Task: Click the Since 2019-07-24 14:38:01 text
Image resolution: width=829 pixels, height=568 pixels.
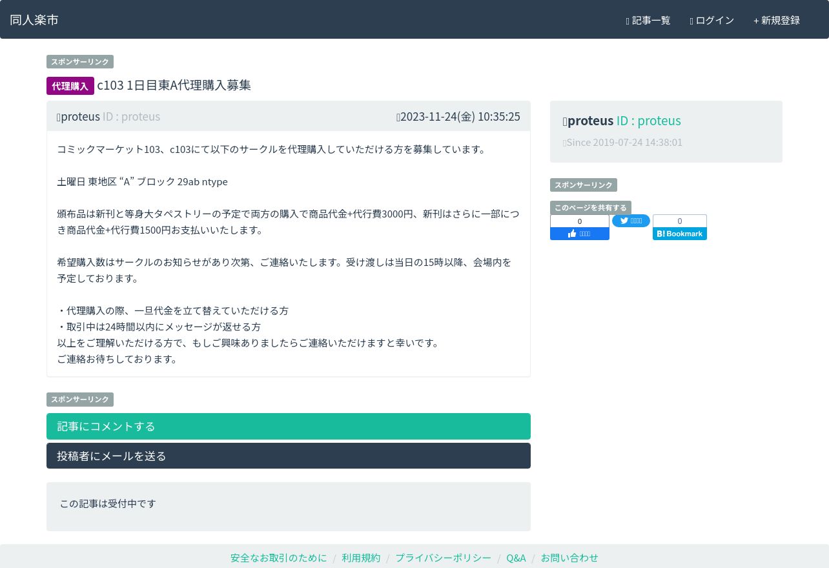Action: (x=623, y=142)
